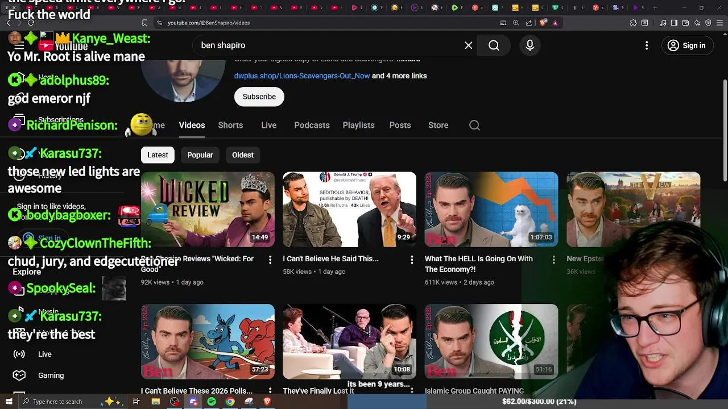Open File Explorer from the taskbar
This screenshot has height=409, width=728.
156,402
